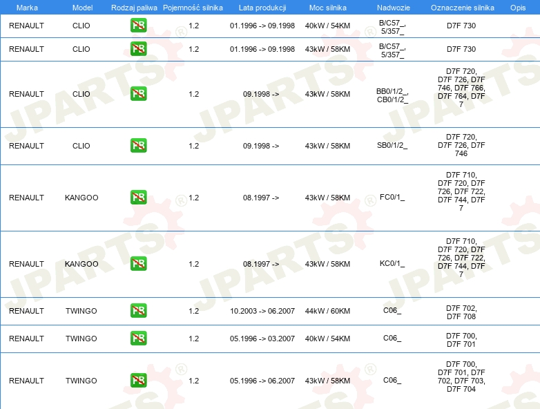Select SB0/1/2_ body code cell
This screenshot has width=540, height=409.
pyautogui.click(x=392, y=145)
